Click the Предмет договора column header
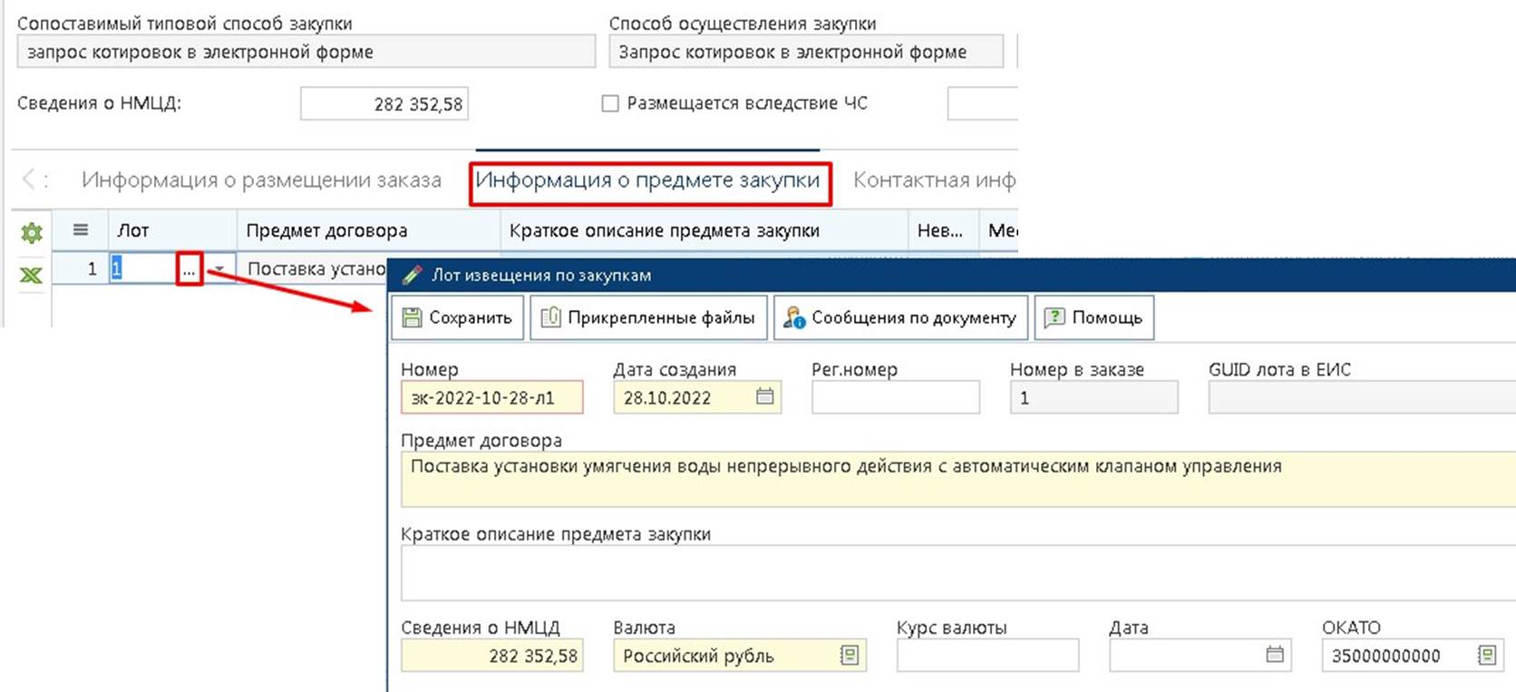 [x=369, y=230]
